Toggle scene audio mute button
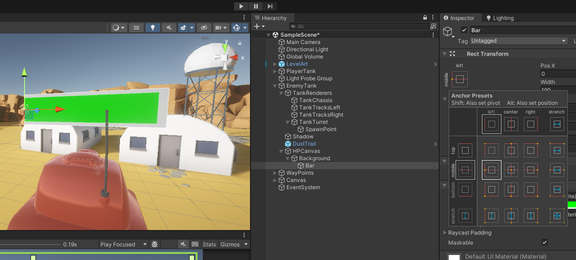The width and height of the screenshot is (576, 260). 169,28
